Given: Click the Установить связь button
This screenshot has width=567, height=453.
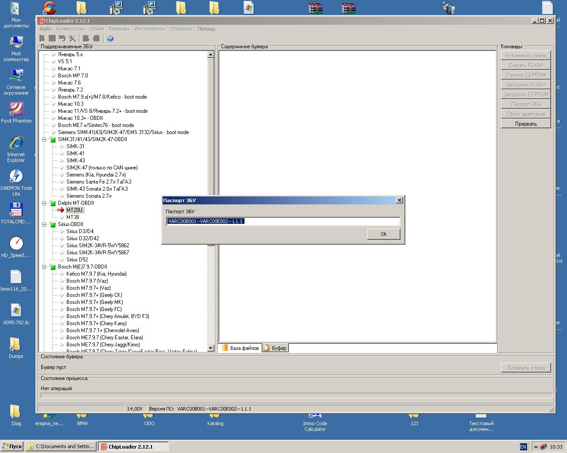Looking at the screenshot, I should pyautogui.click(x=526, y=56).
